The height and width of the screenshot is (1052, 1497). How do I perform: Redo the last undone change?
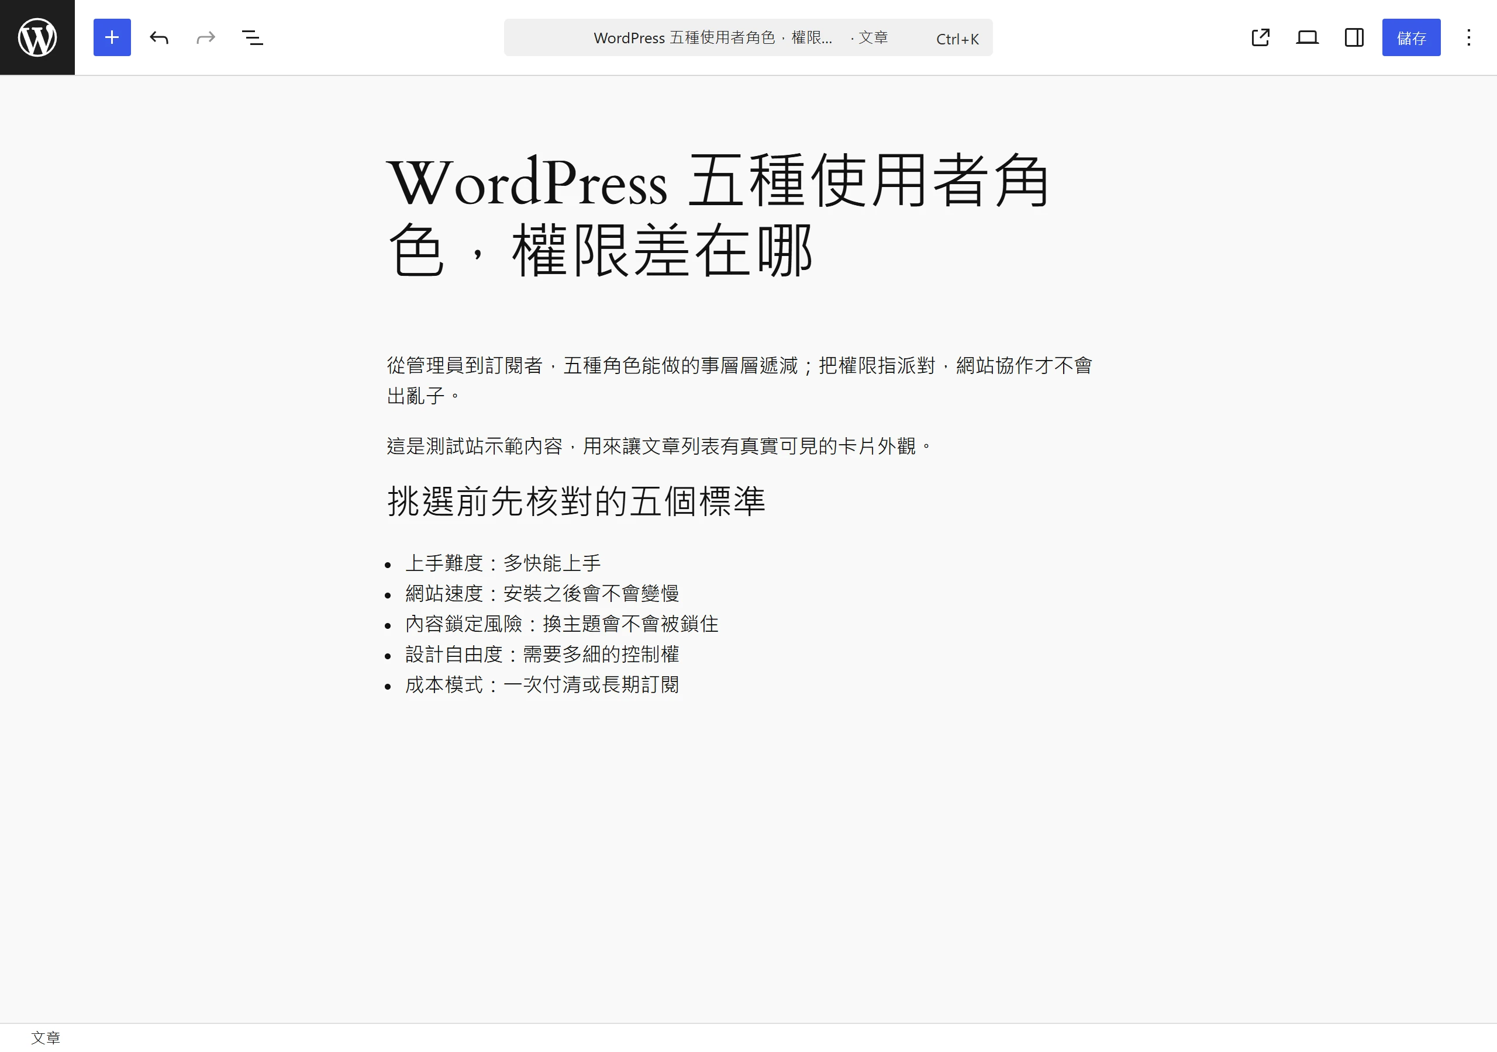pyautogui.click(x=206, y=37)
